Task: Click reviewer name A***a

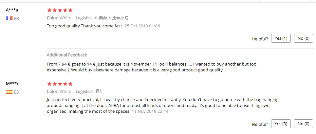Action: [x=12, y=10]
